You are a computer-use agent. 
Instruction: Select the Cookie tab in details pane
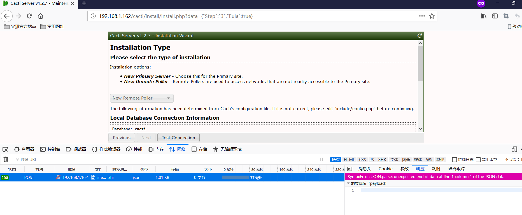click(386, 169)
